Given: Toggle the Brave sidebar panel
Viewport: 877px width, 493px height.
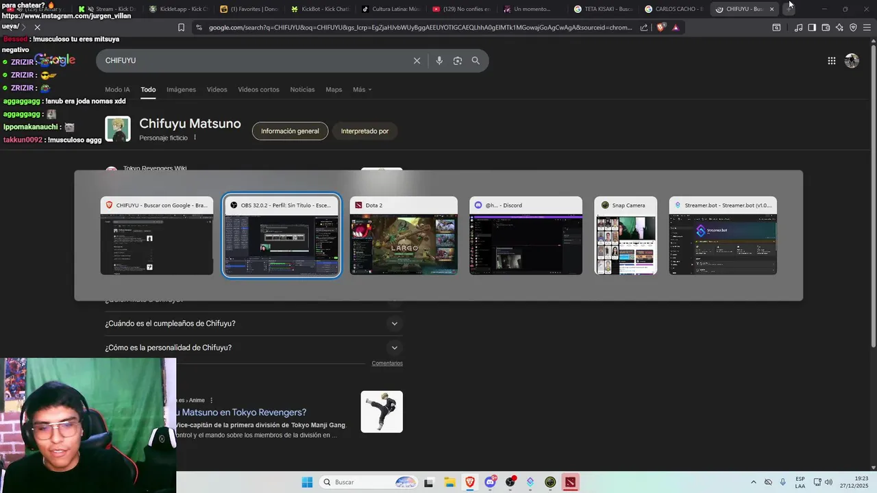Looking at the screenshot, I should click(812, 27).
